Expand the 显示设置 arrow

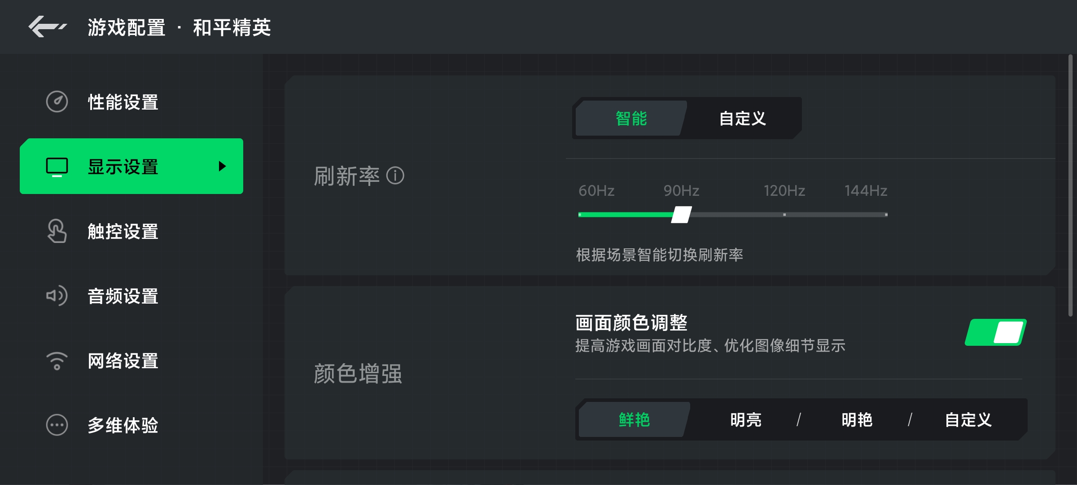tap(222, 166)
